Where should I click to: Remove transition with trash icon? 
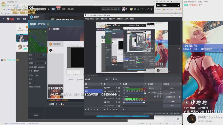pyautogui.click(x=158, y=96)
